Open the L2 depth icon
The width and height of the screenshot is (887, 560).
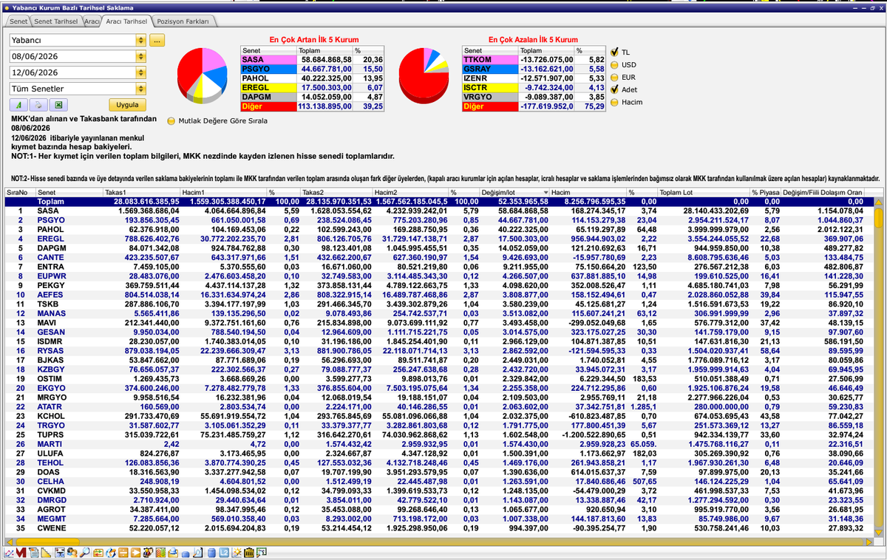pyautogui.click(x=224, y=553)
